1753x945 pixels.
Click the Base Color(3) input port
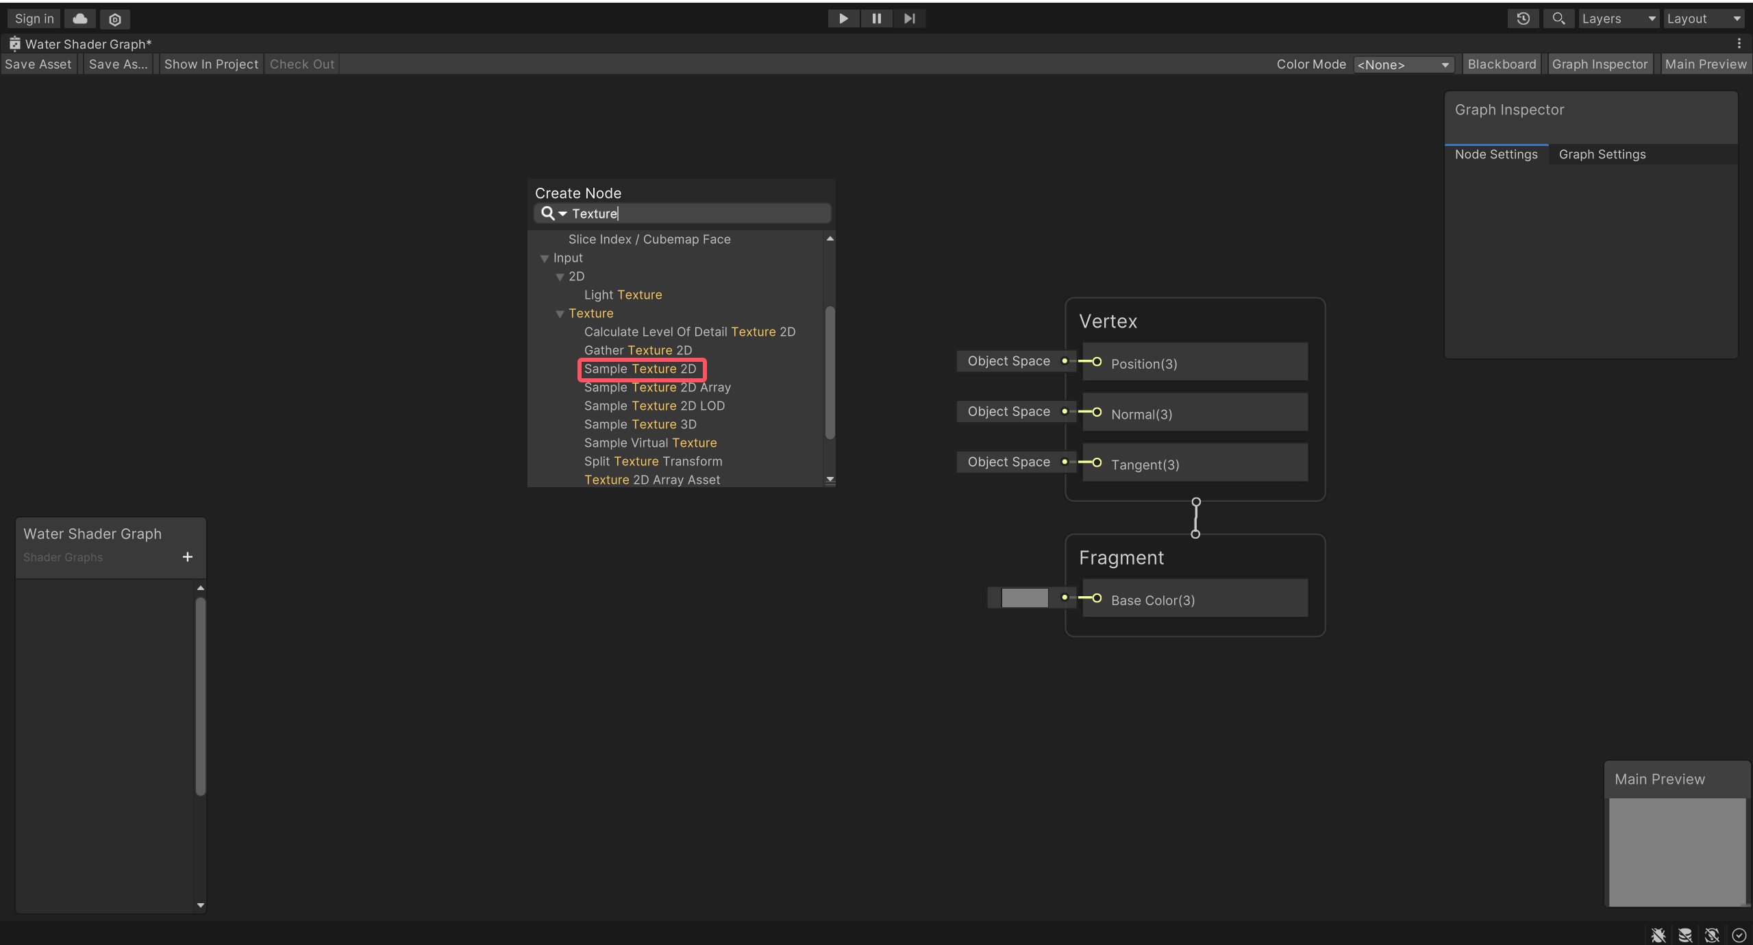coord(1097,598)
